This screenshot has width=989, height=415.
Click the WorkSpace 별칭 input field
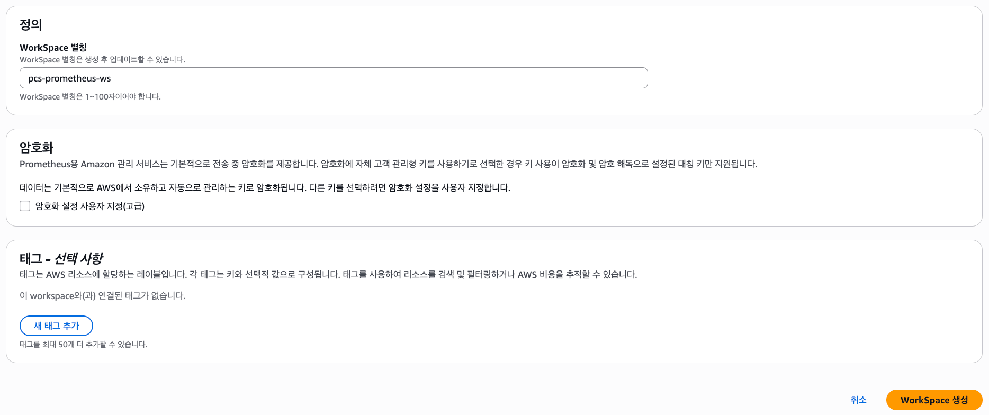pyautogui.click(x=334, y=78)
